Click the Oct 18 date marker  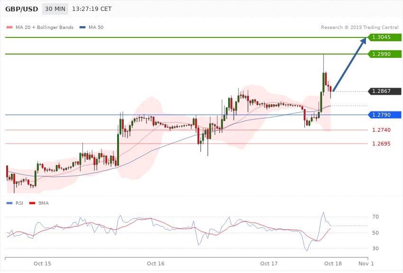pyautogui.click(x=333, y=263)
